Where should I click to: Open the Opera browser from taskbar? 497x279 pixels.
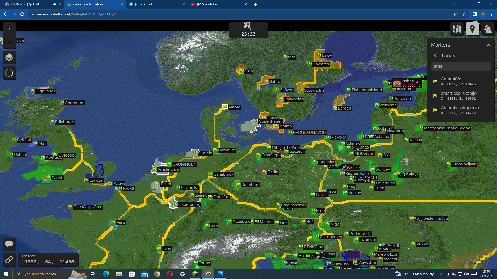coord(170,274)
